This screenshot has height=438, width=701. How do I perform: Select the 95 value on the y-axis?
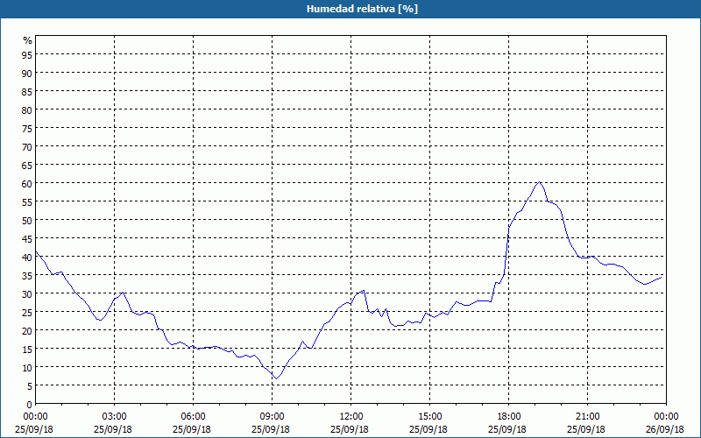27,54
